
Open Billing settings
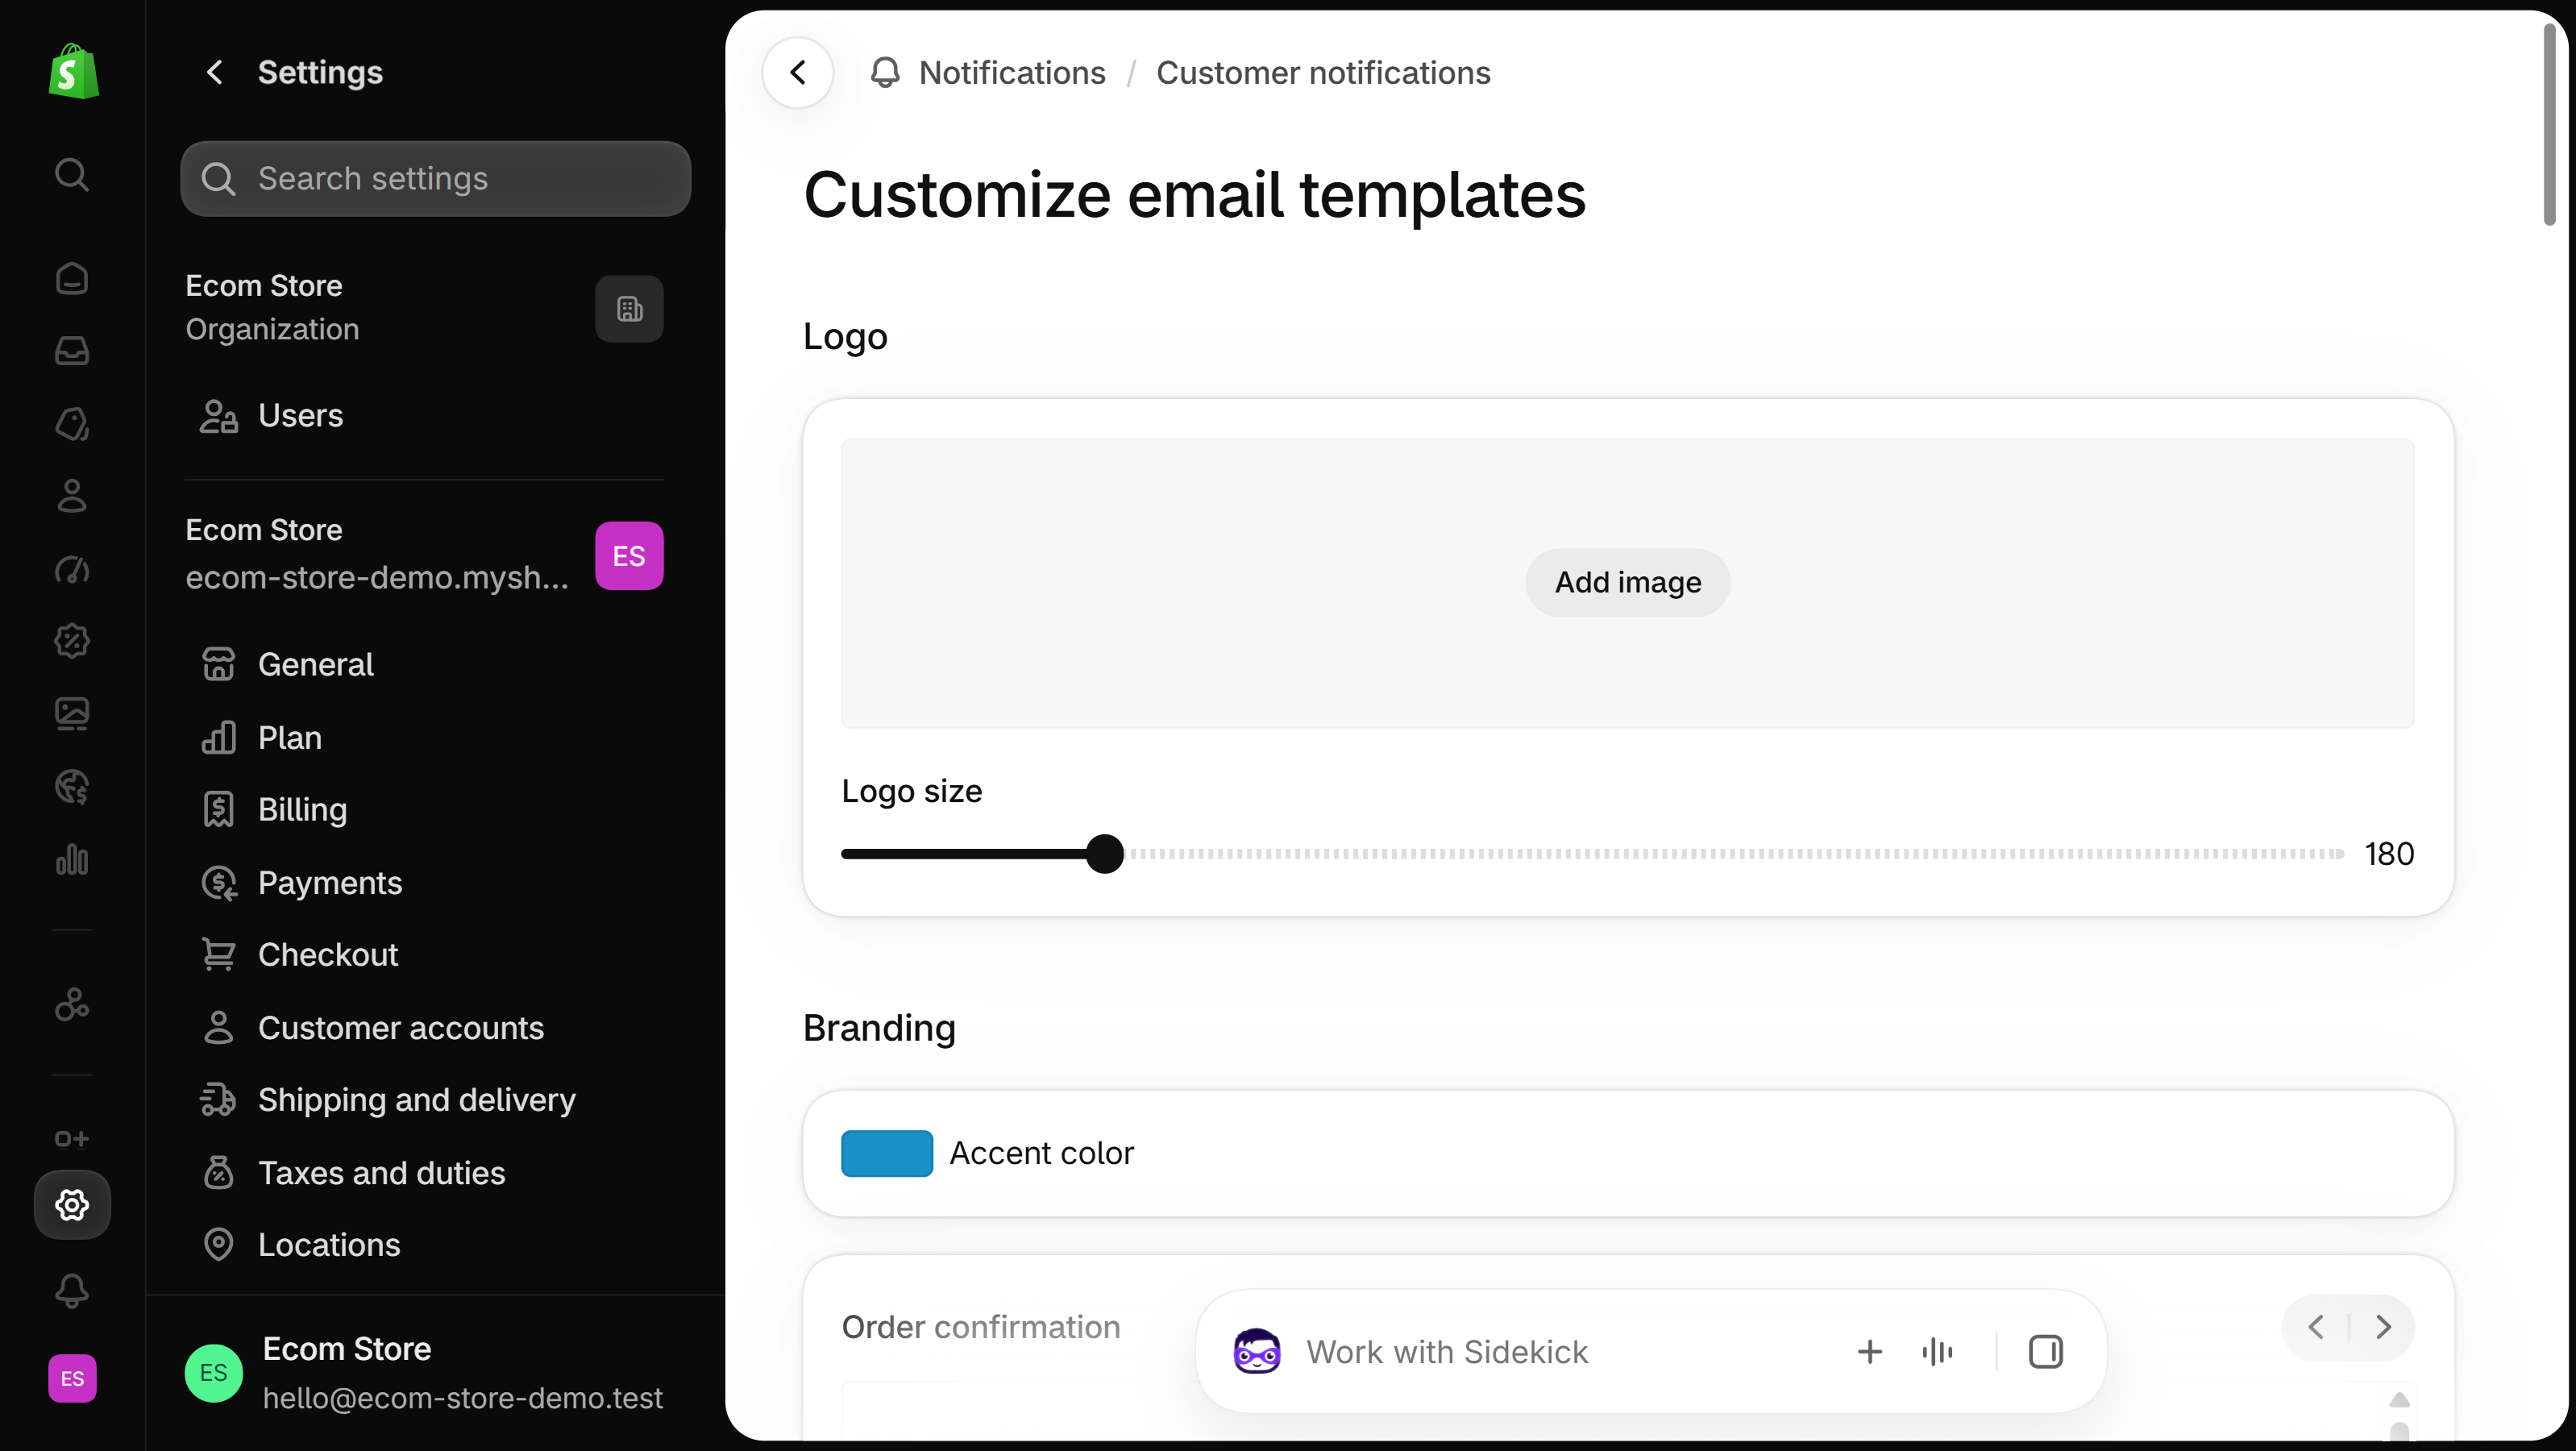coord(424,810)
